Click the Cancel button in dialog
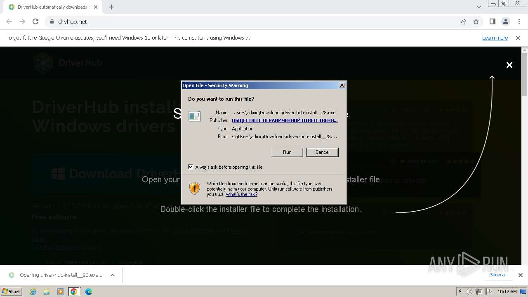 click(323, 152)
